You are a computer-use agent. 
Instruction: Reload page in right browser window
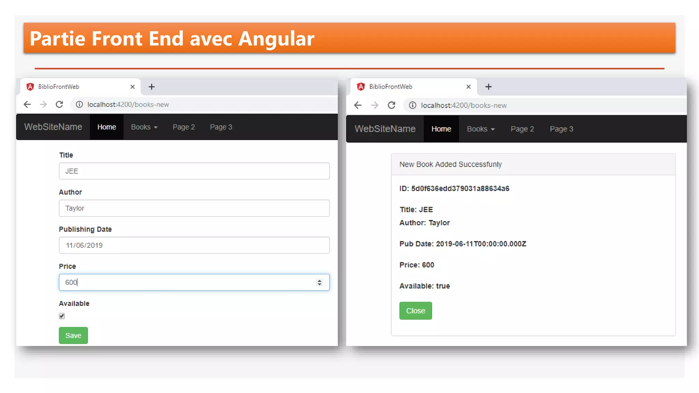coord(391,105)
